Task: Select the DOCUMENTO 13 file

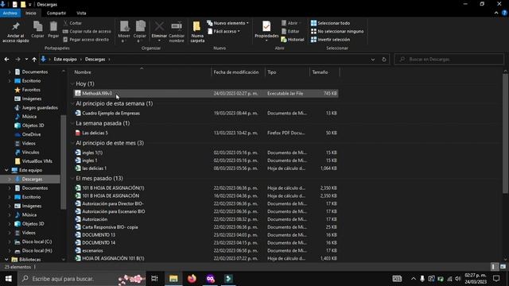Action: (x=206, y=235)
